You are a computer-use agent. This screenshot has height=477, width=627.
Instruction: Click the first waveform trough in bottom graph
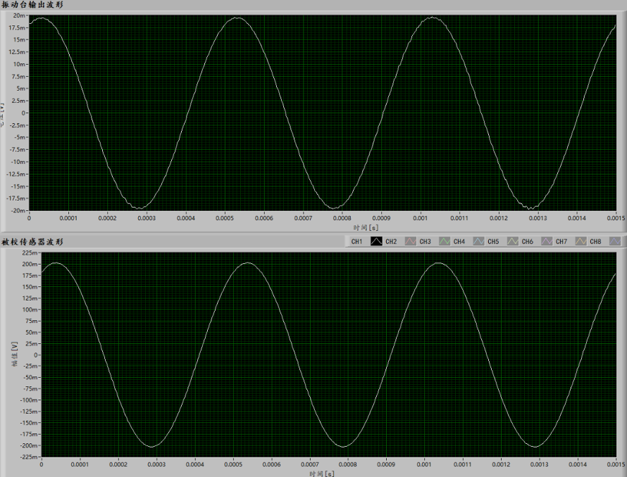coord(152,447)
